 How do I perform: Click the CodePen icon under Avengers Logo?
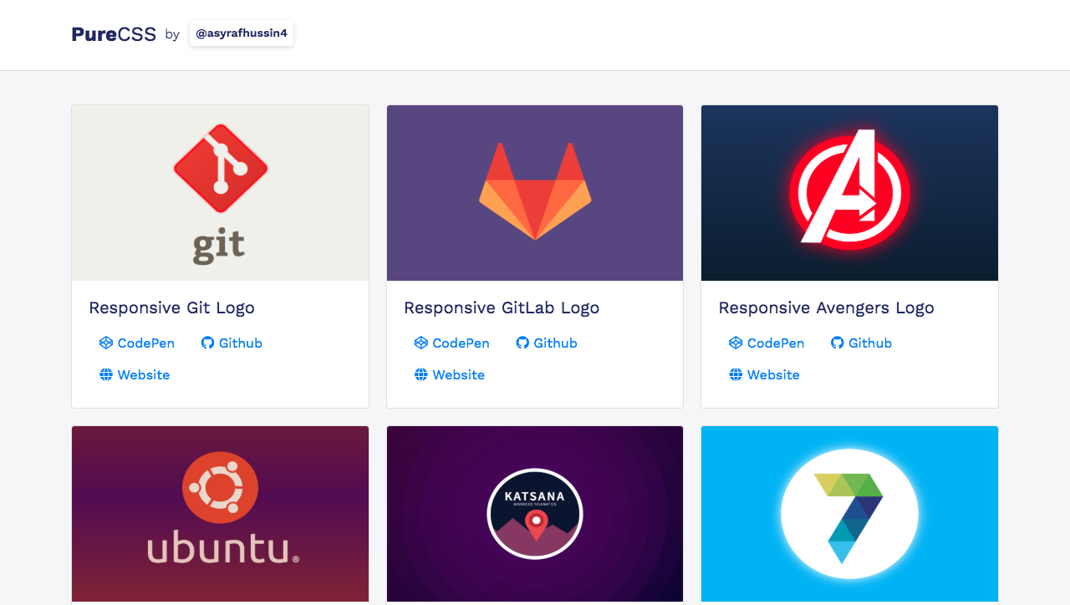pyautogui.click(x=736, y=343)
